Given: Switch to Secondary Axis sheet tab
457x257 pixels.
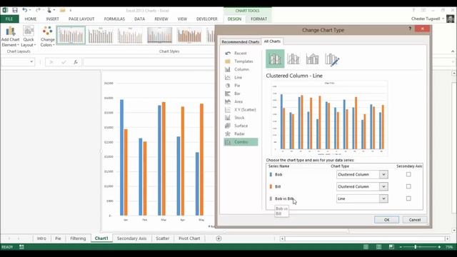Looking at the screenshot, I should (131, 238).
